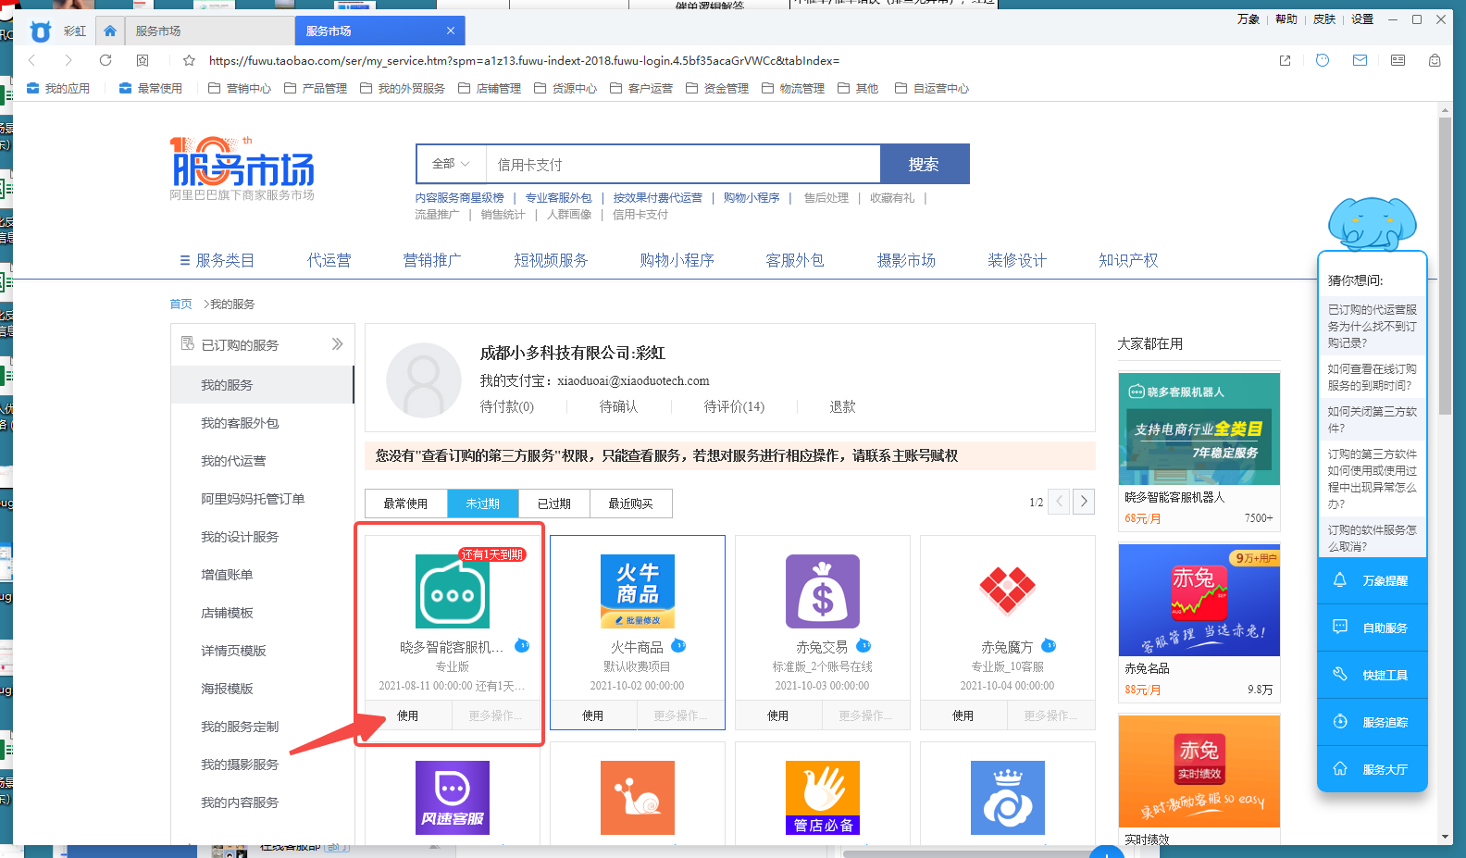
Task: Open the 店铺管理 bookmark folder
Action: [490, 89]
